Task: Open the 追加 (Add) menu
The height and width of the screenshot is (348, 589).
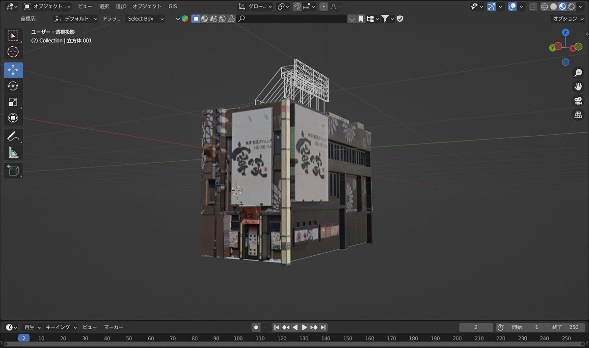Action: tap(121, 6)
